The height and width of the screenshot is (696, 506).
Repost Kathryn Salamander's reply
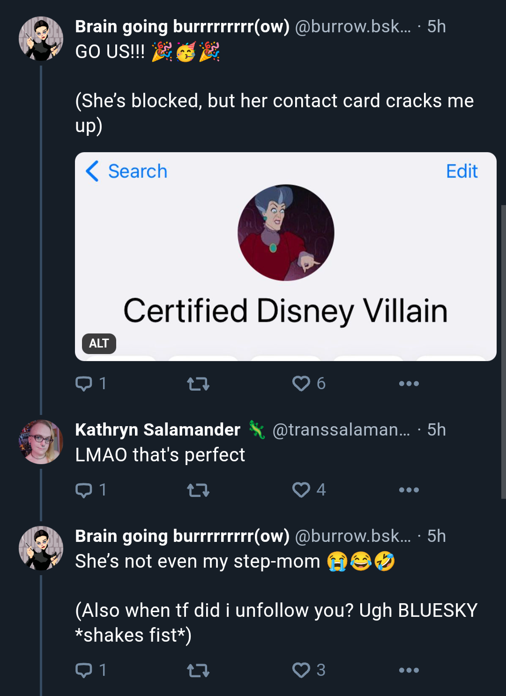198,490
